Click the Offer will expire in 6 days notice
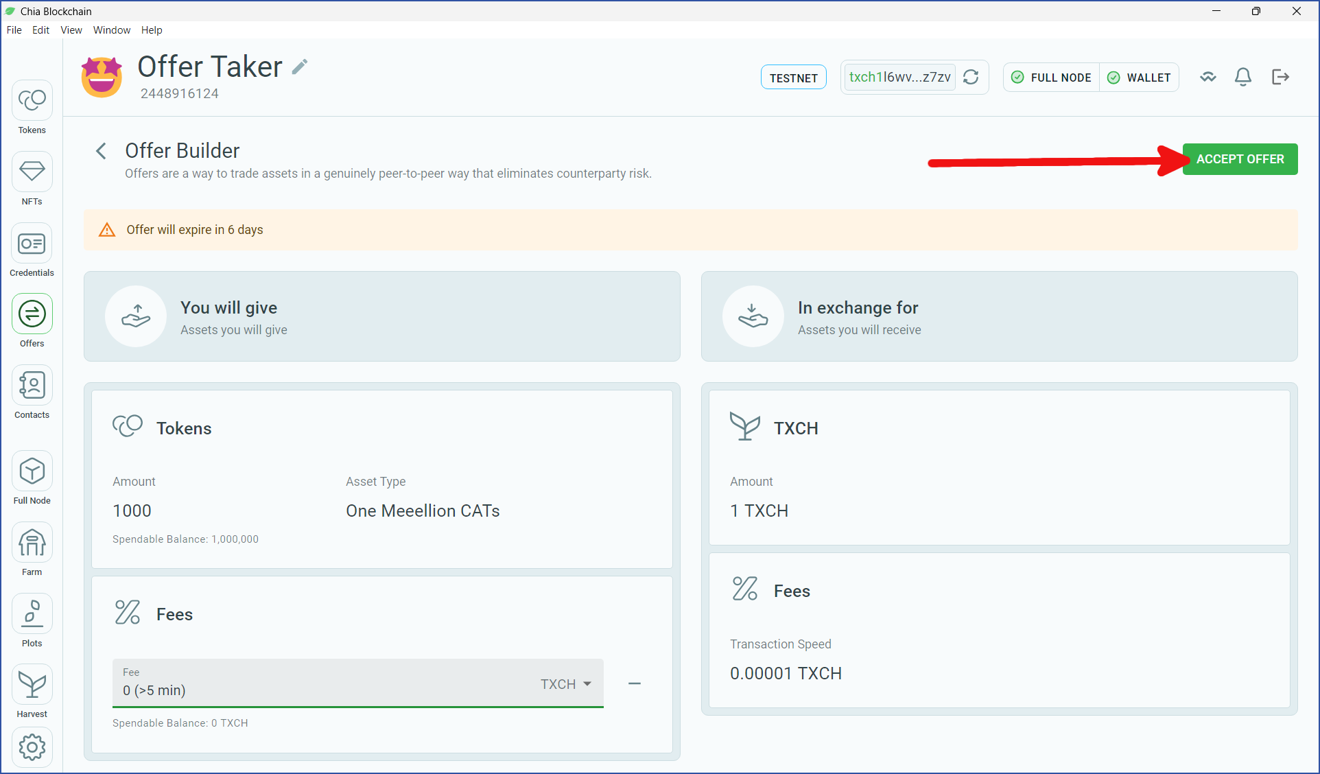1320x774 pixels. (x=691, y=230)
